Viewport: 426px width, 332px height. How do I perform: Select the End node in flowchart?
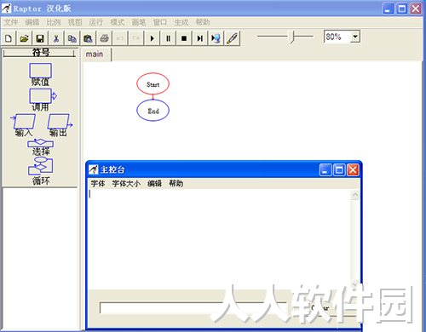click(x=153, y=111)
